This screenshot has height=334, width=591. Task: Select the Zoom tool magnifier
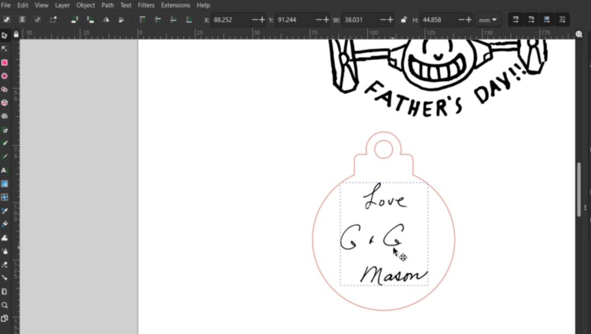point(5,305)
